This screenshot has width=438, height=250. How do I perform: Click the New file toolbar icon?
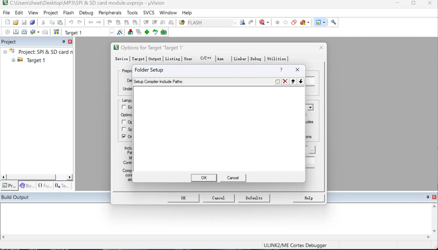point(7,22)
